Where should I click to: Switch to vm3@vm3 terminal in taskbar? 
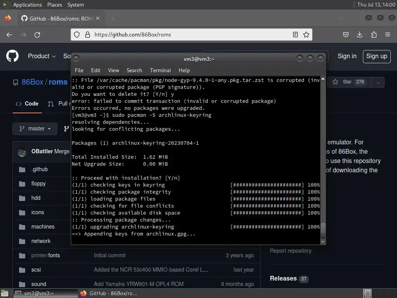point(45,293)
